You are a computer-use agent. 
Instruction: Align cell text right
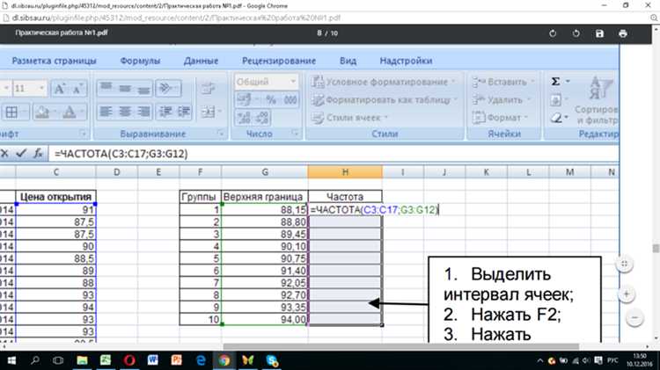click(143, 112)
